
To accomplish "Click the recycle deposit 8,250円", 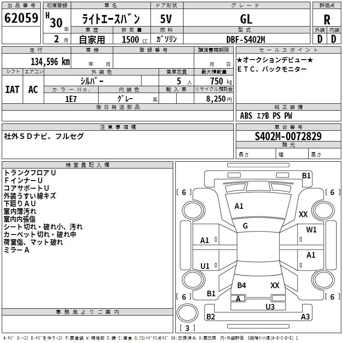I will (219, 99).
